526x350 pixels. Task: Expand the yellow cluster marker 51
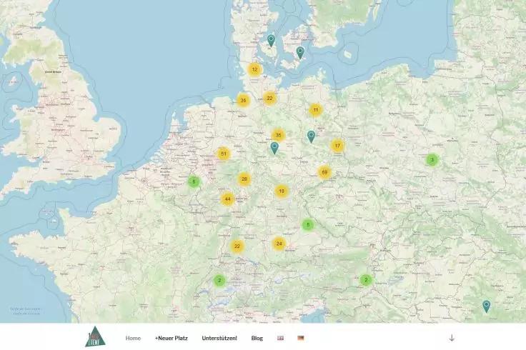[x=224, y=154]
